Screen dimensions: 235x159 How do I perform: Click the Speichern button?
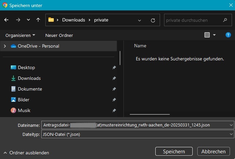(x=174, y=152)
